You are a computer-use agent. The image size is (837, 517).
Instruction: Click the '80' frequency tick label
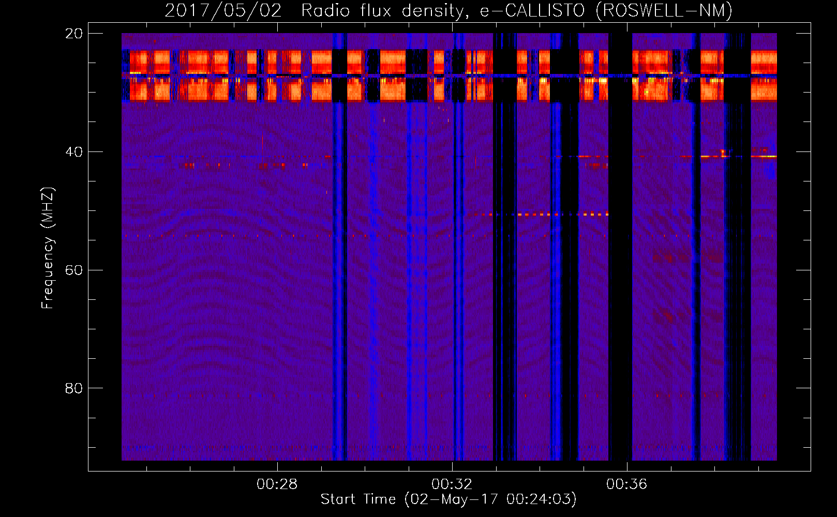pyautogui.click(x=73, y=388)
